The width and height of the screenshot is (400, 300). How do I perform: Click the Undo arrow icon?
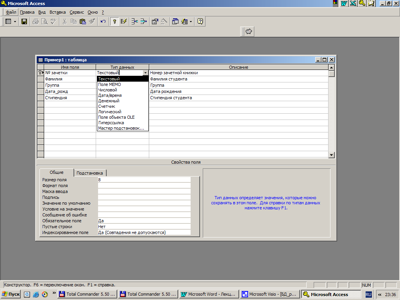pyautogui.click(x=103, y=22)
